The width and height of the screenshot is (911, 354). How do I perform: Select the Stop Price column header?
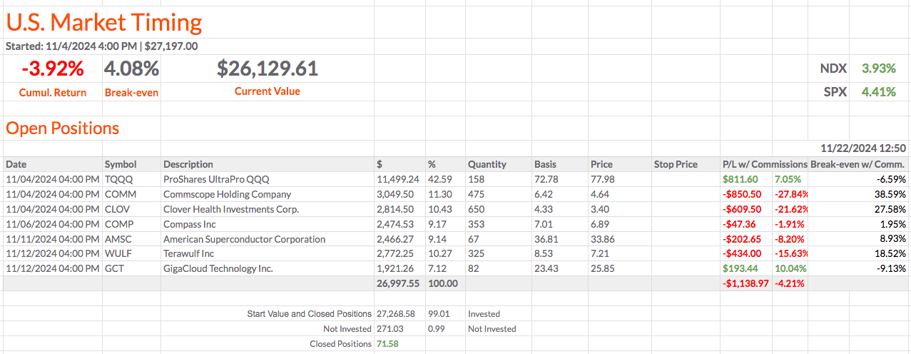pyautogui.click(x=676, y=164)
